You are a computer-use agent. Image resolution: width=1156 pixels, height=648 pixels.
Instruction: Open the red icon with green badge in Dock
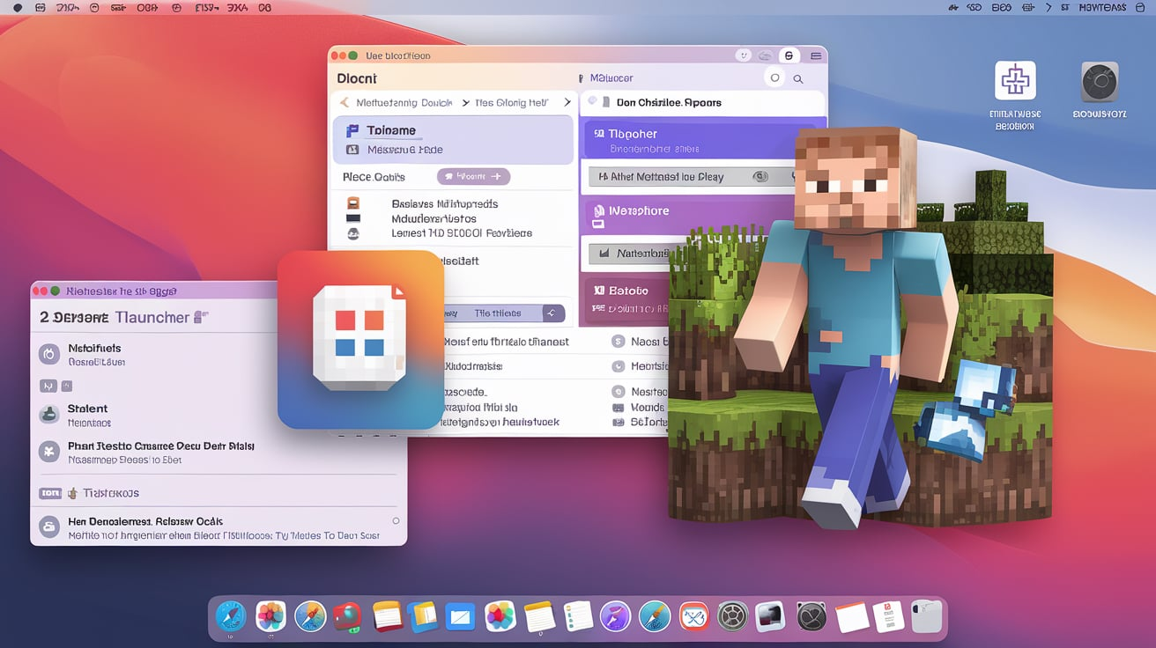click(x=348, y=616)
